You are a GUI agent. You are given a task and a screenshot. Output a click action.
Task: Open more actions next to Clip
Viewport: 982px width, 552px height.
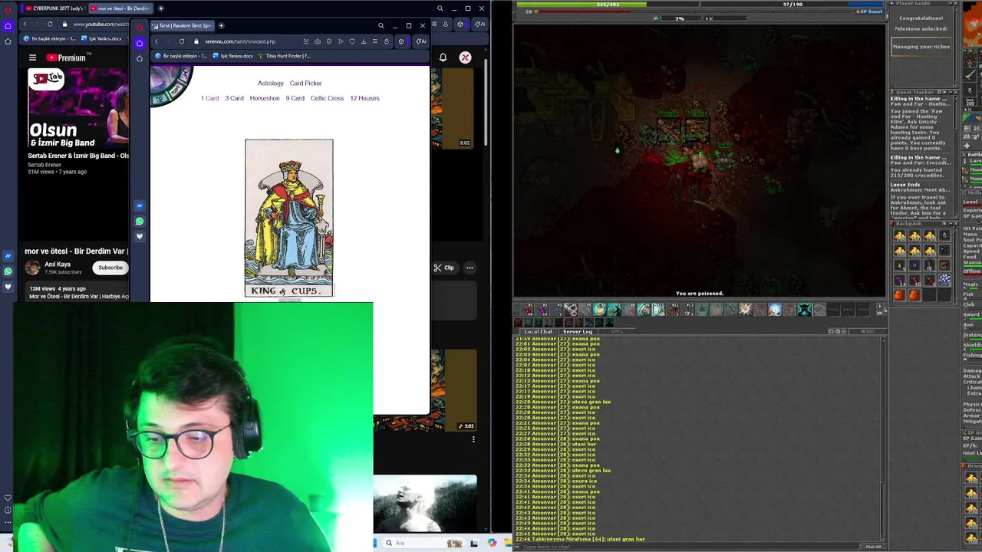click(x=470, y=268)
